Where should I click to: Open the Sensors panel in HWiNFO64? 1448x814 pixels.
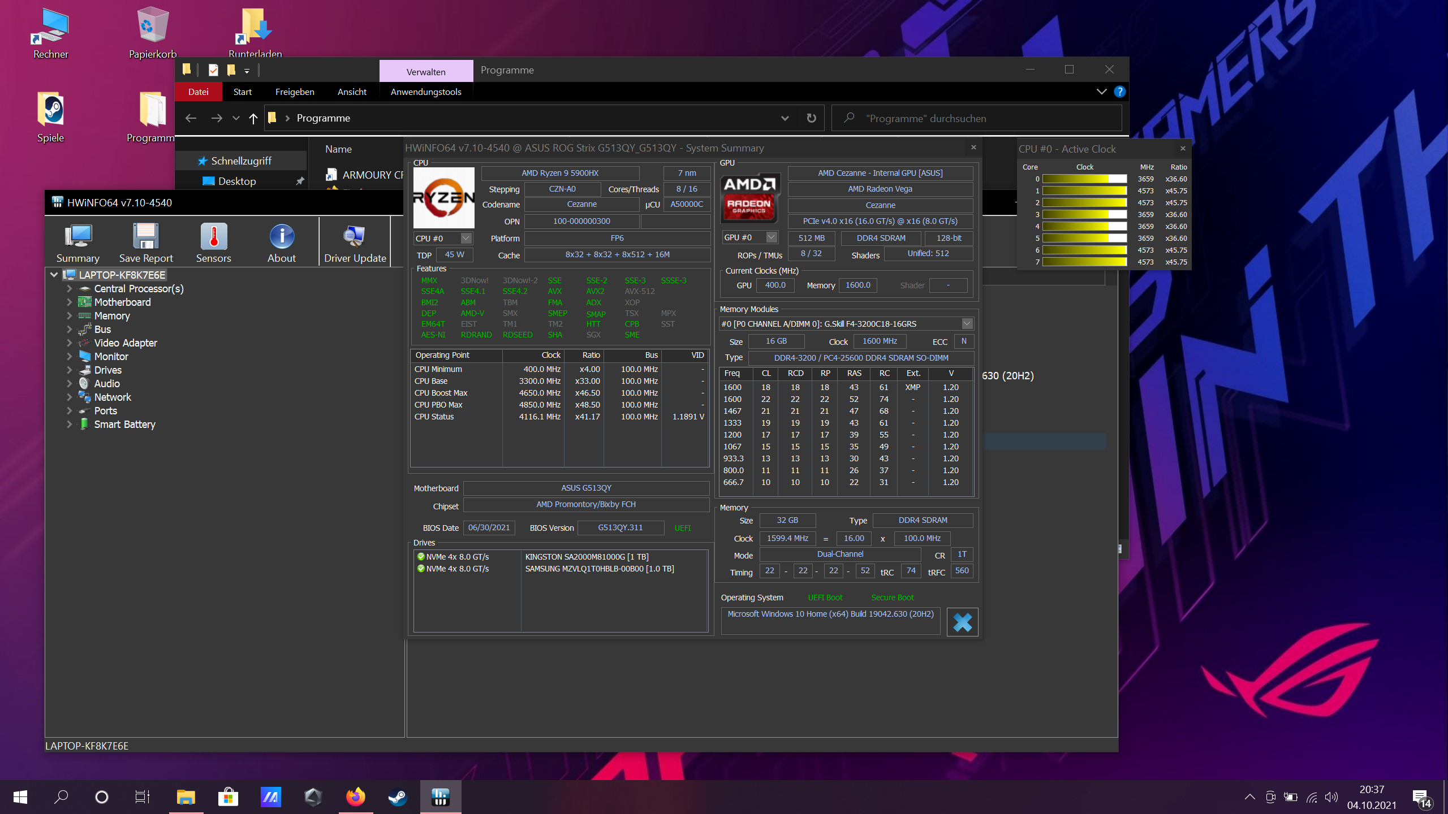[x=213, y=242]
